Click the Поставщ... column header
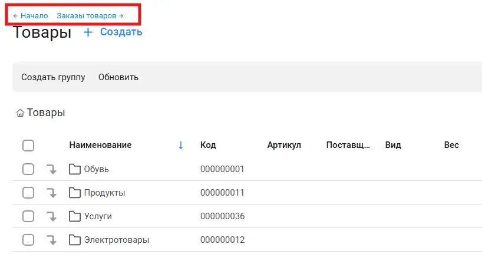The width and height of the screenshot is (482, 264). 348,145
